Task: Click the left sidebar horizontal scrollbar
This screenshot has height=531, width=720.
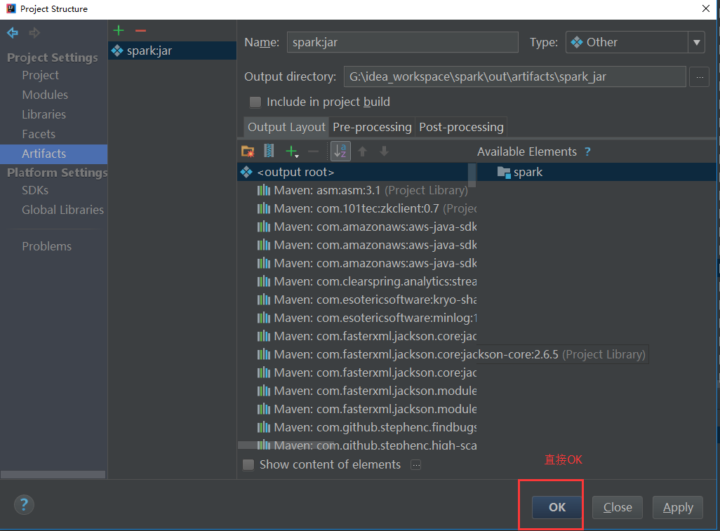Action: [x=53, y=474]
